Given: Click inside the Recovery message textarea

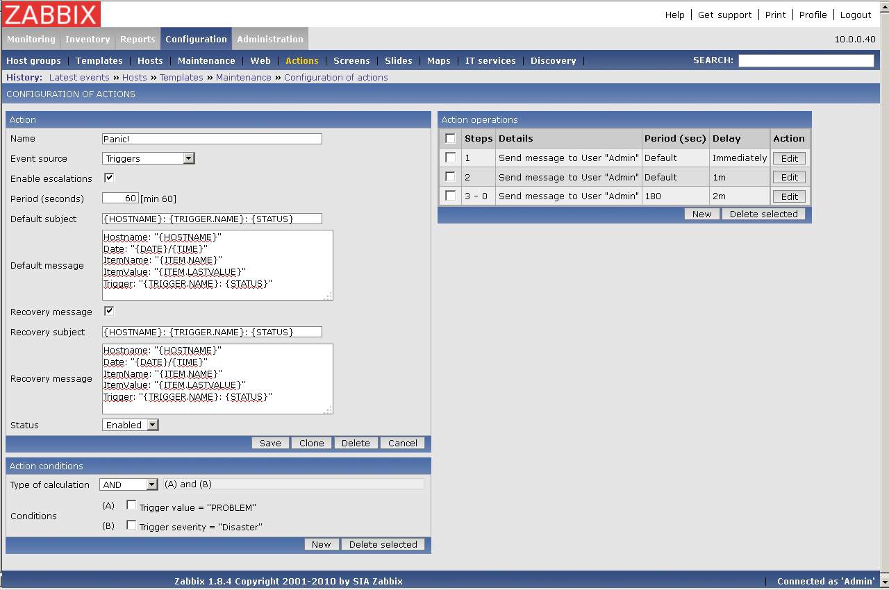Looking at the screenshot, I should point(217,379).
